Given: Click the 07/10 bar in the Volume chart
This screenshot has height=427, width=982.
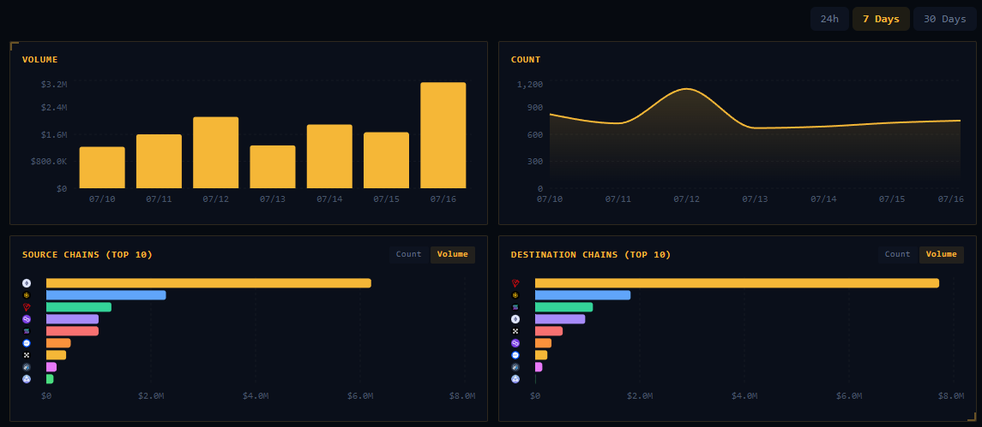Looking at the screenshot, I should click(x=102, y=168).
